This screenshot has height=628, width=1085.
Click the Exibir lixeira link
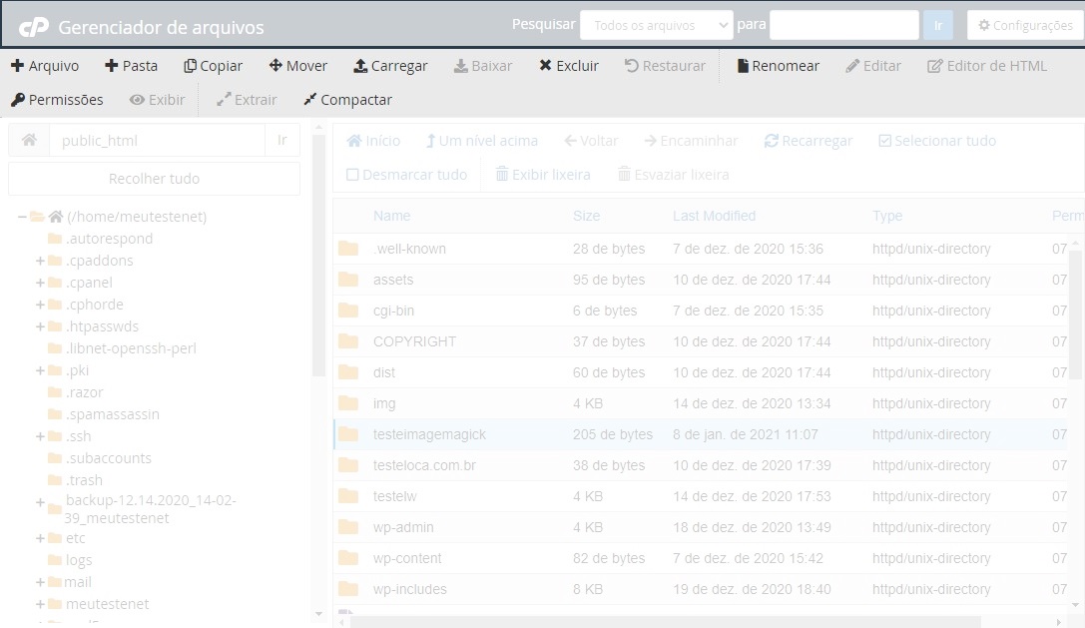coord(543,175)
